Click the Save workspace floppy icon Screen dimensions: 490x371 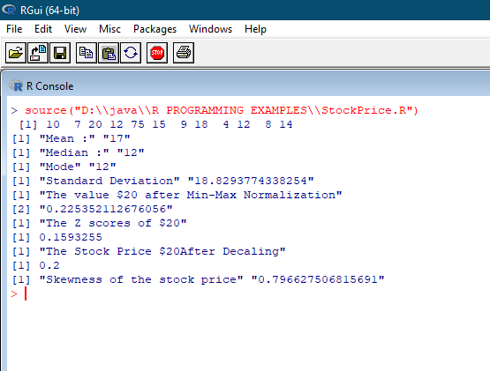[x=60, y=53]
